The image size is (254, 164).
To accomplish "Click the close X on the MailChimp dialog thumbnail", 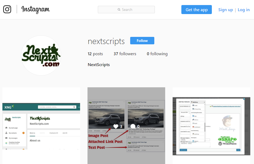I will pos(244,99).
